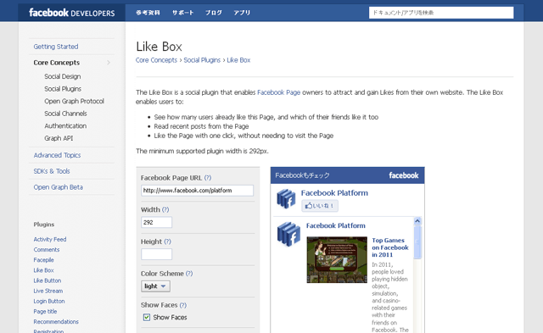Image resolution: width=543 pixels, height=333 pixels.
Task: Open Advanced Topics in the sidebar
Action: [x=57, y=155]
